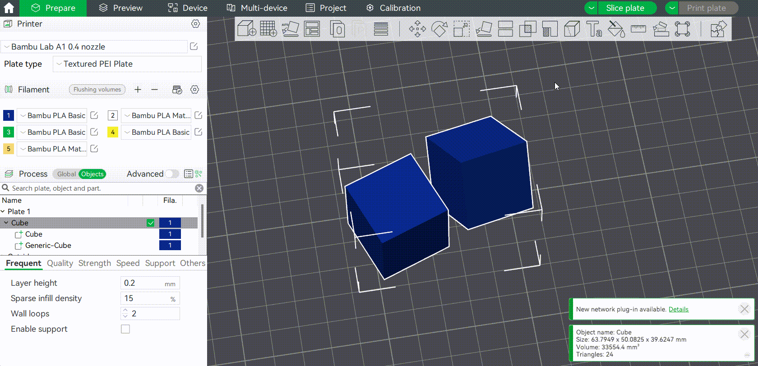Toggle the printable checkbox for Cube object

point(151,223)
